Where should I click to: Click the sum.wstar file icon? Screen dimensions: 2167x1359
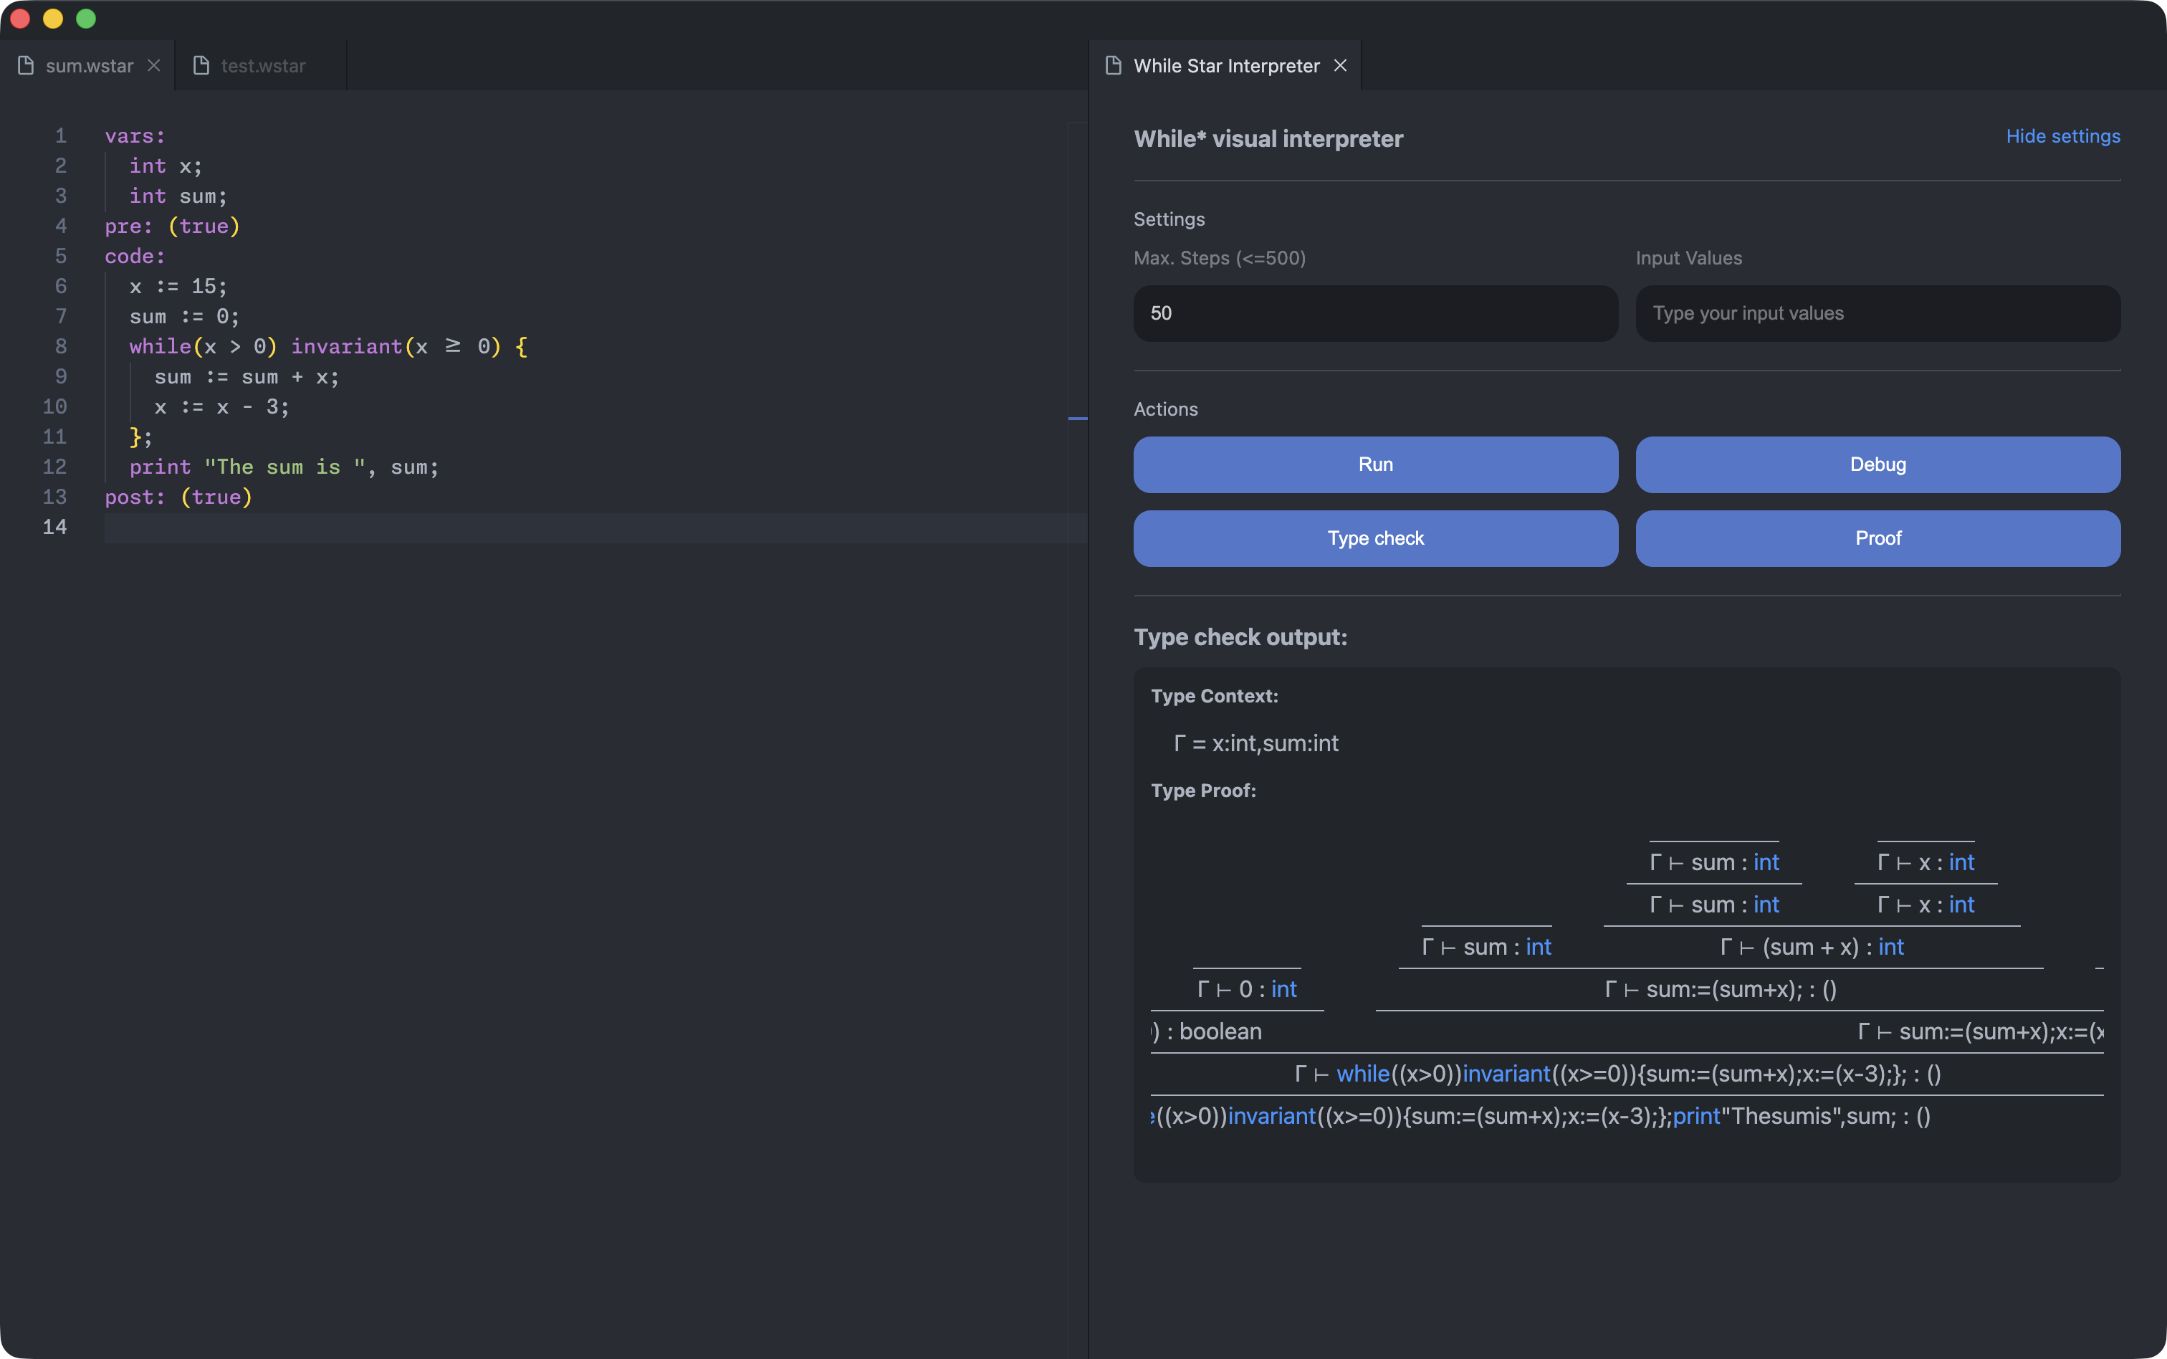coord(26,66)
